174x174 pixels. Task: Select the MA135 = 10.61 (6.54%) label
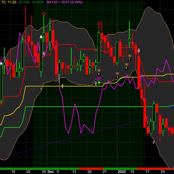coord(65,2)
